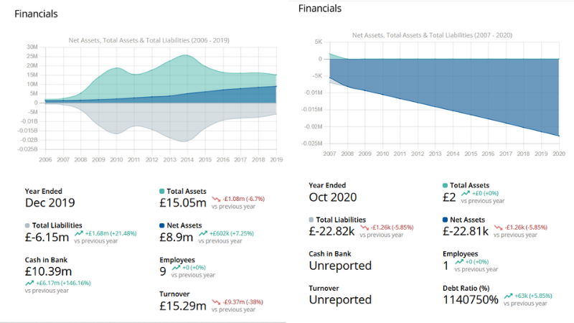Click red trend arrow beside £-22.81k Net Assets
The height and width of the screenshot is (323, 574).
point(502,227)
